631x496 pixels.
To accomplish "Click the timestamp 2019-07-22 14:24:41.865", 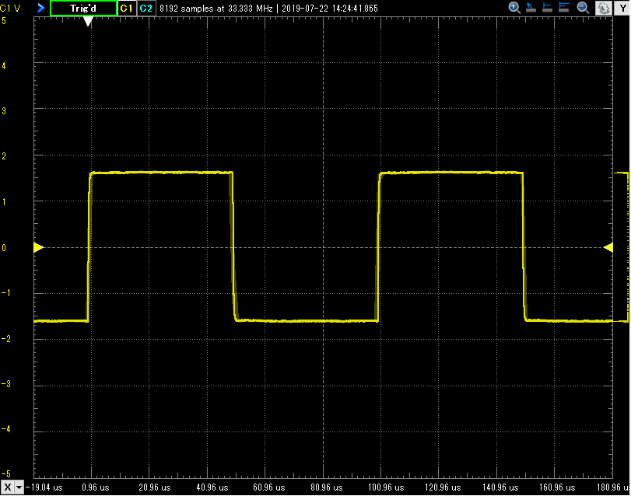I will tap(330, 9).
